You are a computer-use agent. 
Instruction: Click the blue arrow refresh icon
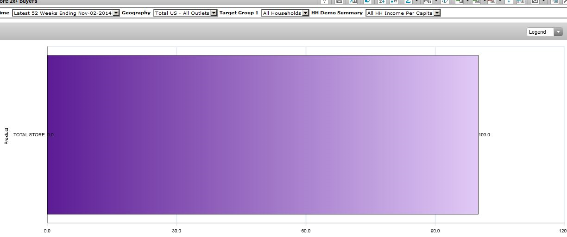tap(367, 1)
